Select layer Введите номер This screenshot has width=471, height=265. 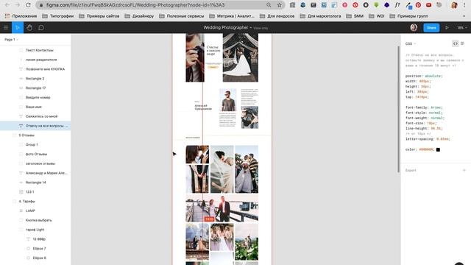click(x=35, y=97)
